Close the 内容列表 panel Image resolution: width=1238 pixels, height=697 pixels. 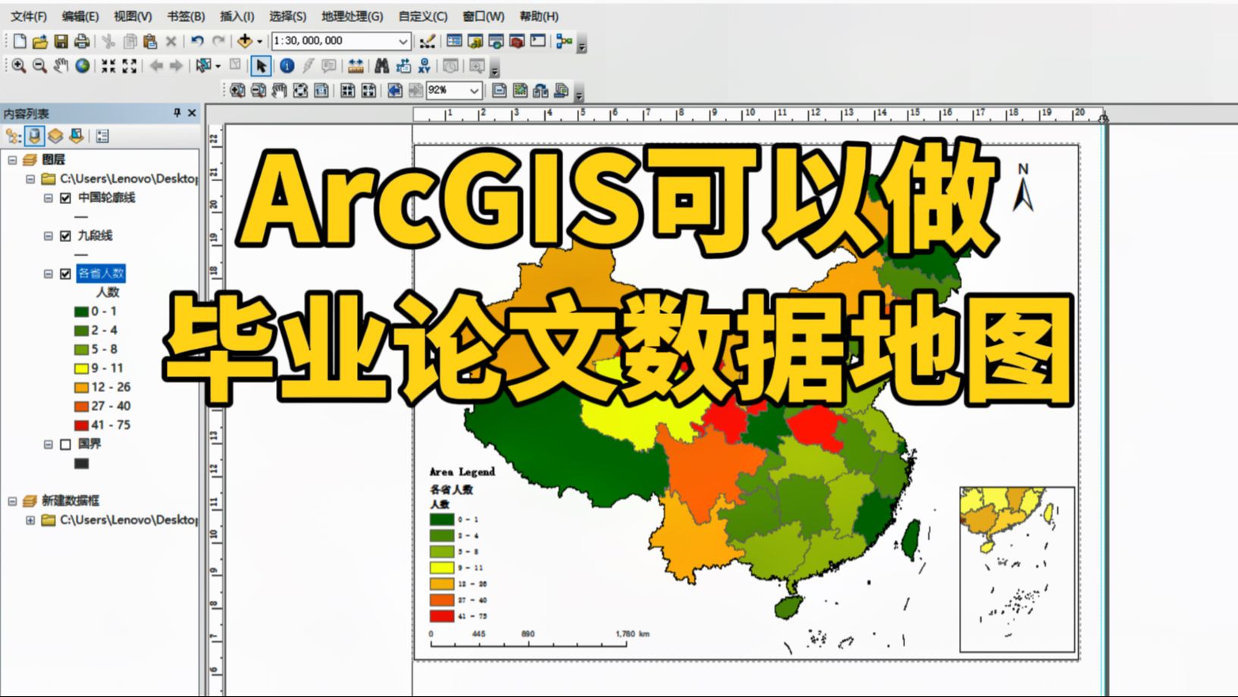coord(192,113)
